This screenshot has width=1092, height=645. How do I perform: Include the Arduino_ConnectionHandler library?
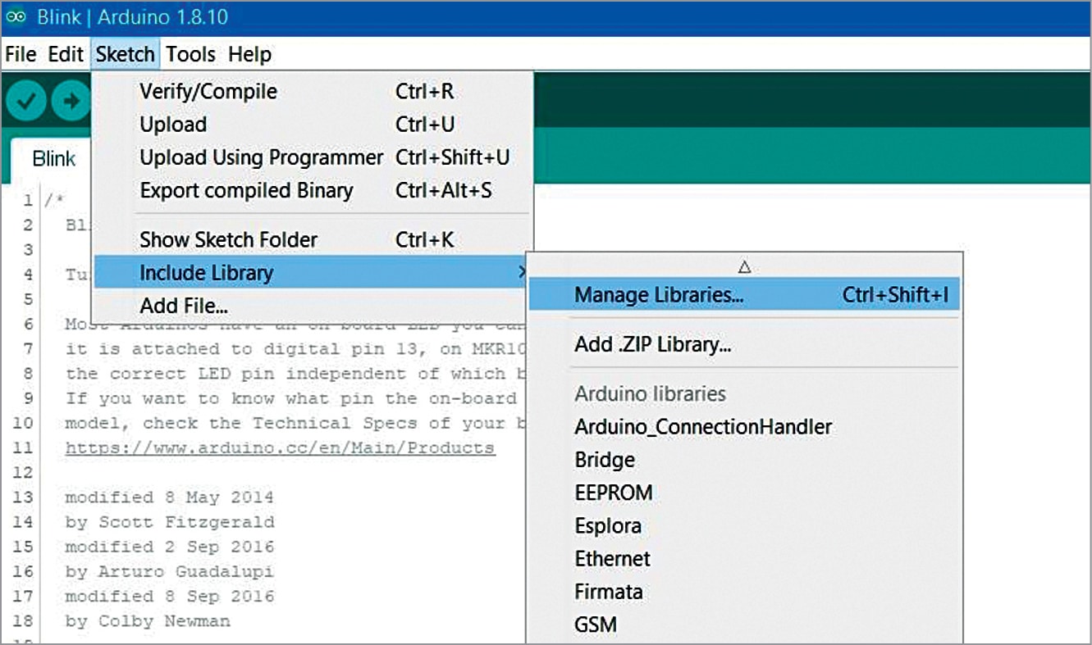[703, 427]
